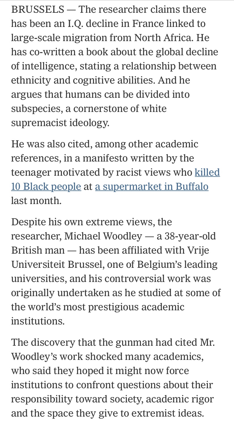
Task: Click the phrase "38-year-old"
Action: click(x=191, y=236)
